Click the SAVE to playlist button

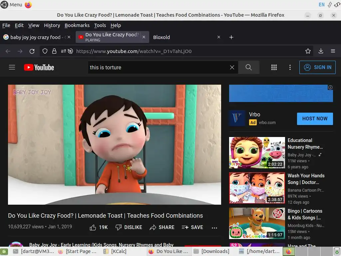pos(192,227)
